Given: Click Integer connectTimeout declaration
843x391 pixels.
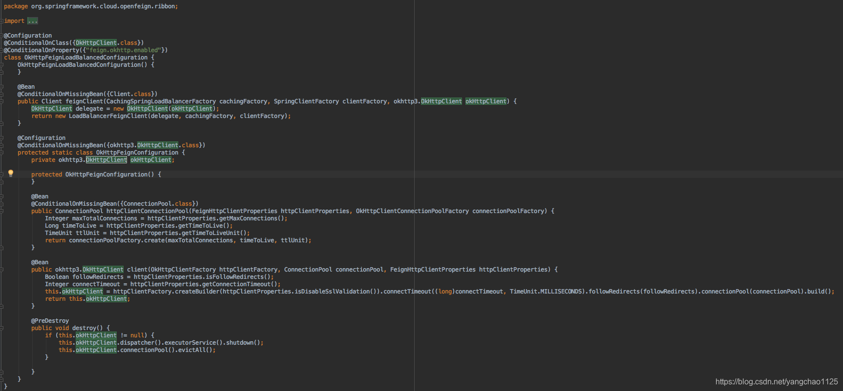Looking at the screenshot, I should click(x=83, y=284).
